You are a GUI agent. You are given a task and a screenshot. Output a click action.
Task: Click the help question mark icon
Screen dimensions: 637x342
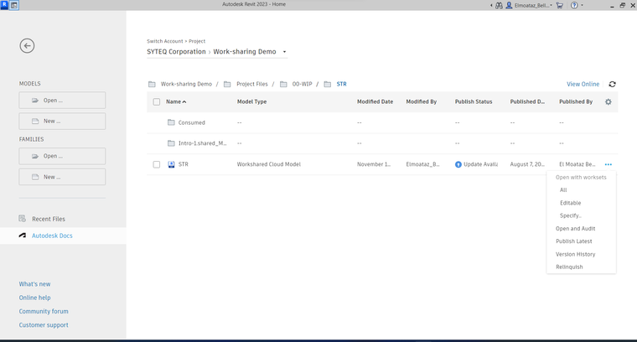tap(574, 5)
